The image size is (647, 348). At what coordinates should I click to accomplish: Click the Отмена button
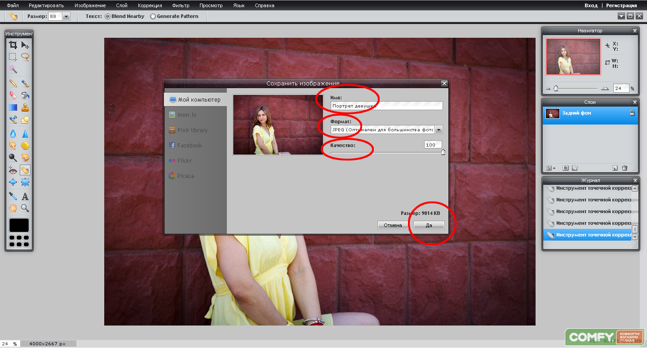pos(393,225)
